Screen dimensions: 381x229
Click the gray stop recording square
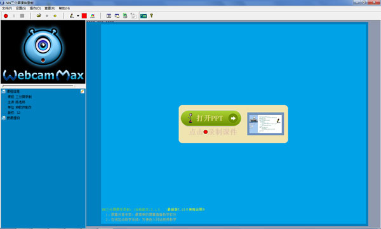coord(22,16)
